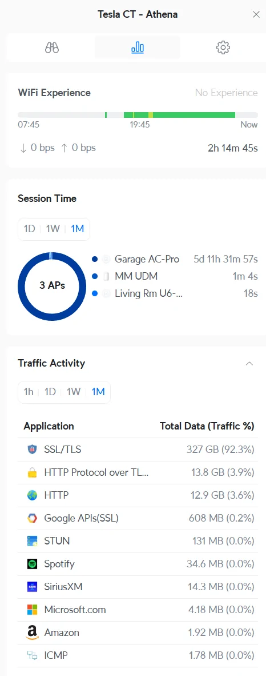The height and width of the screenshot is (676, 266).
Task: Click the SiriusXM app icon
Action: pyautogui.click(x=33, y=587)
